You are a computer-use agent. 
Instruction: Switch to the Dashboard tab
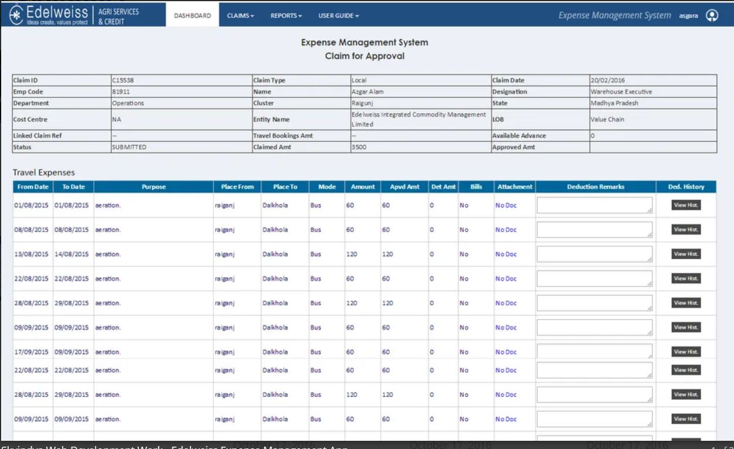192,16
